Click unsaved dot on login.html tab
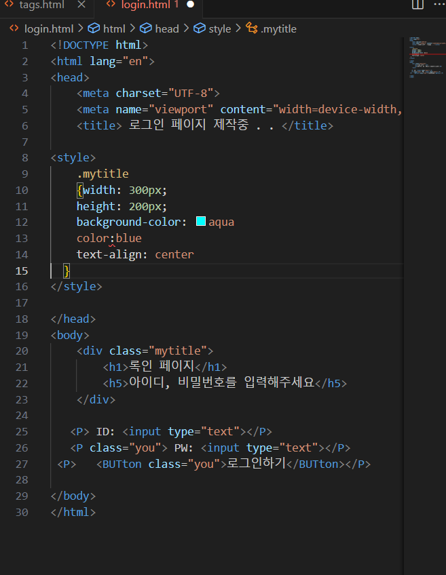 click(x=190, y=4)
